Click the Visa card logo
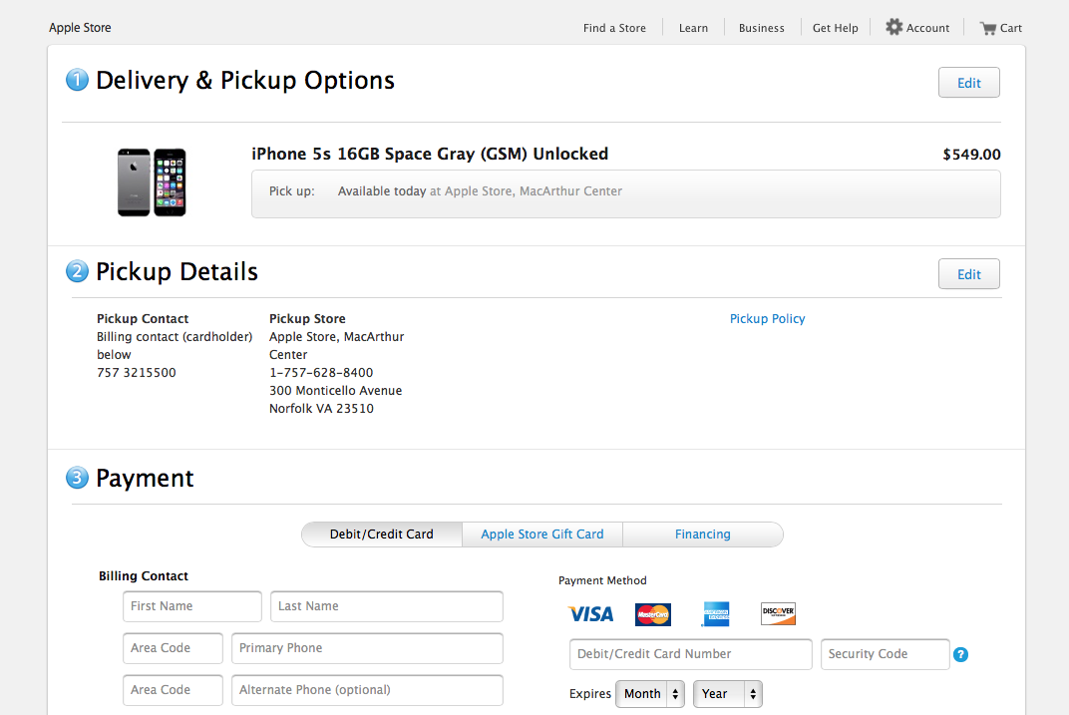 point(590,614)
